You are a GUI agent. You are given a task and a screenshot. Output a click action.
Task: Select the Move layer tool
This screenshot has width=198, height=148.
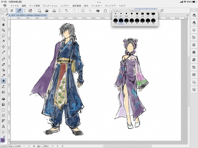click(x=3, y=47)
